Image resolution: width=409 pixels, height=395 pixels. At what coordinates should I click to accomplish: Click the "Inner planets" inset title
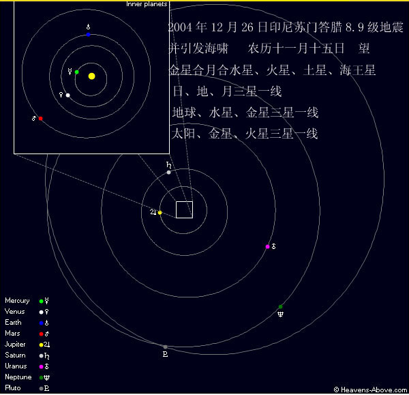tap(147, 4)
